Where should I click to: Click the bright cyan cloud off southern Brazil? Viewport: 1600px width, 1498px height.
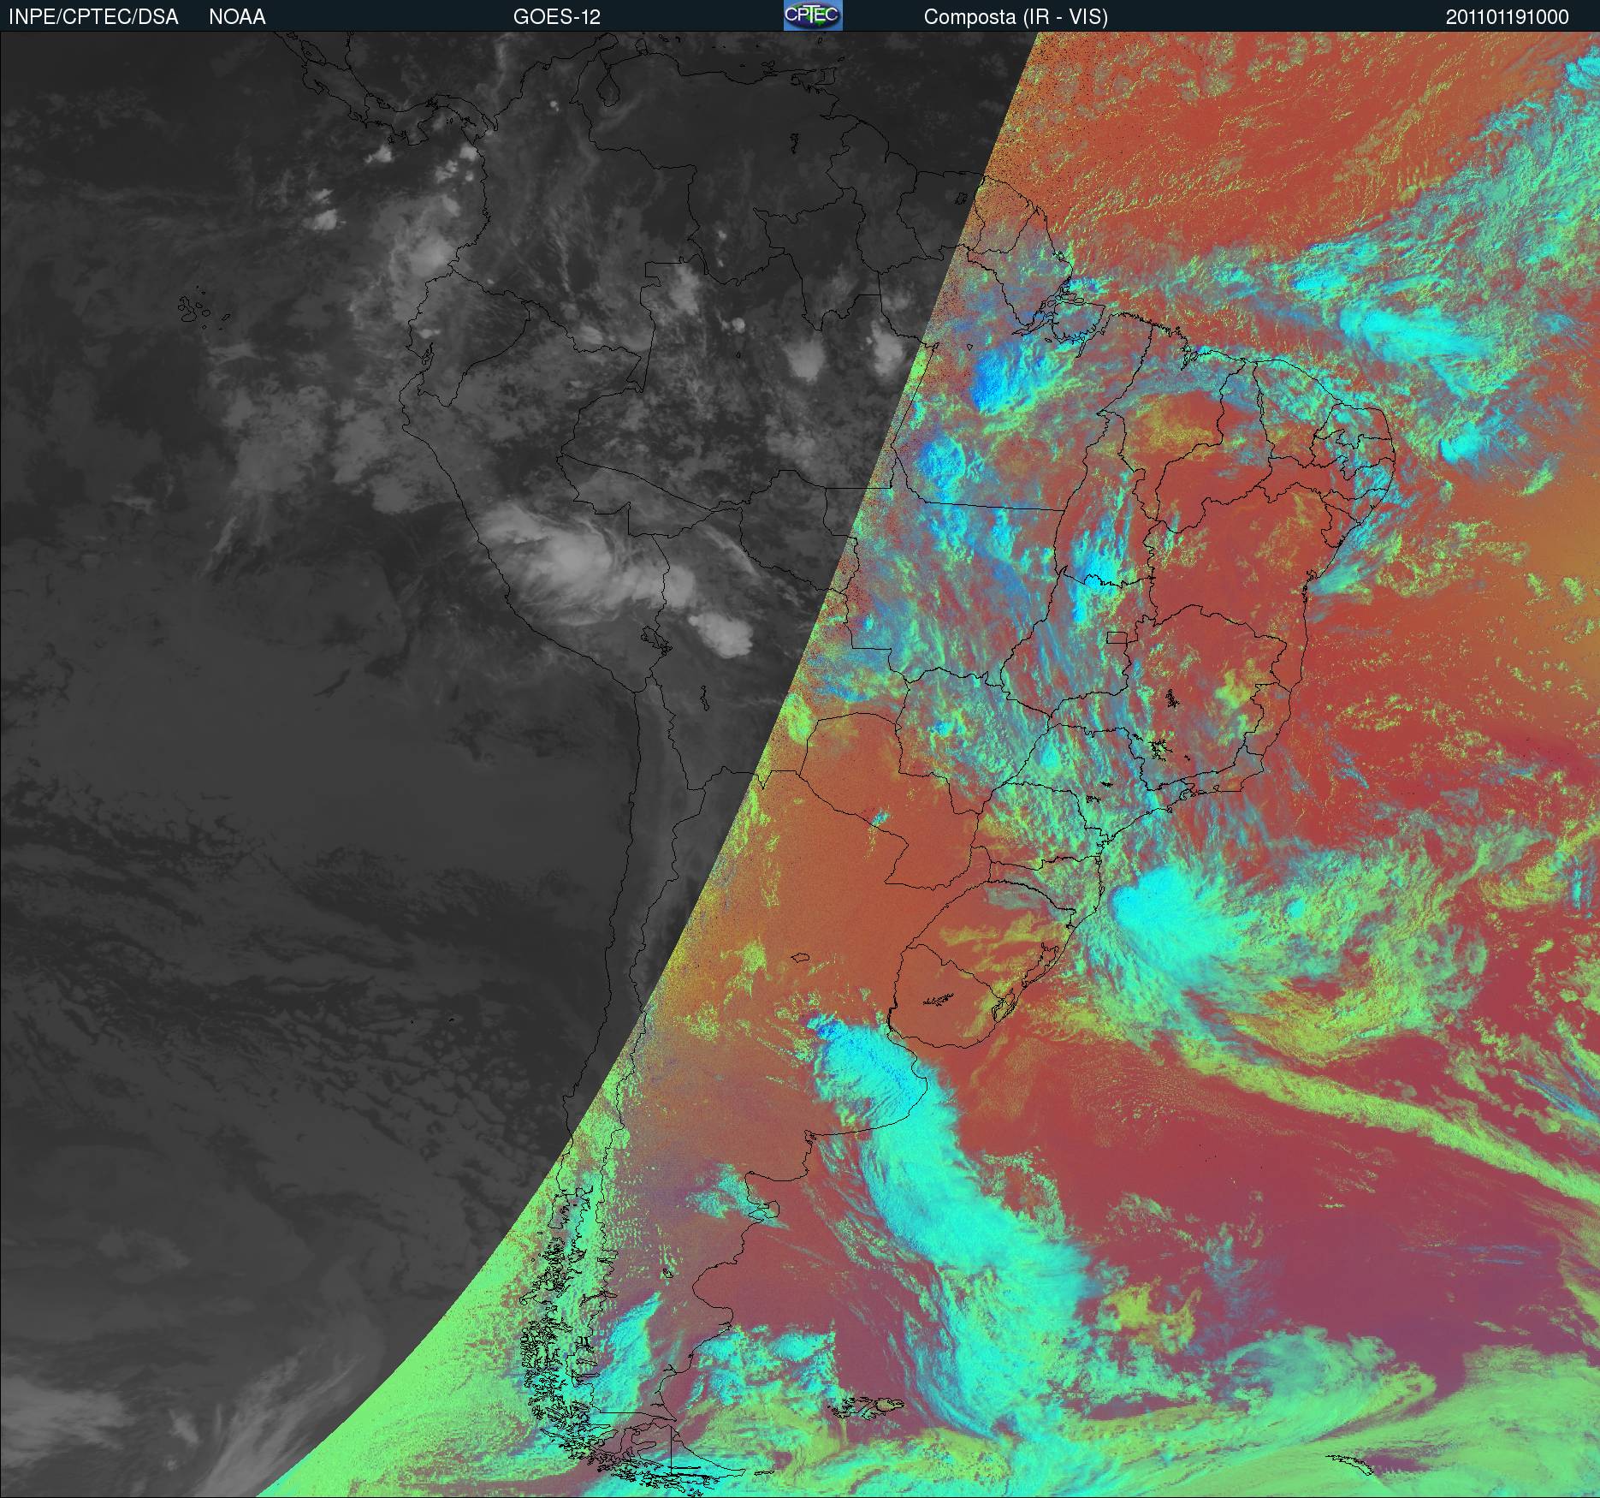point(1172,912)
